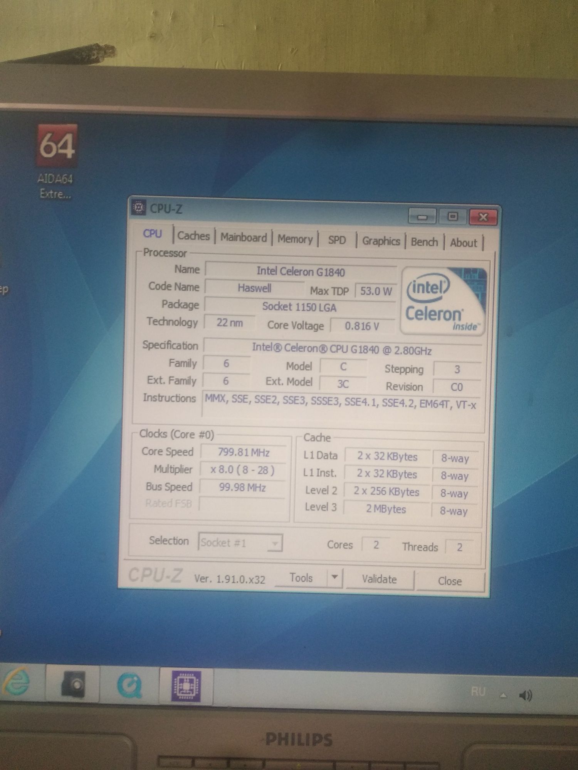Click the L1 Inst. 2 x 32 KBytes value

387,474
